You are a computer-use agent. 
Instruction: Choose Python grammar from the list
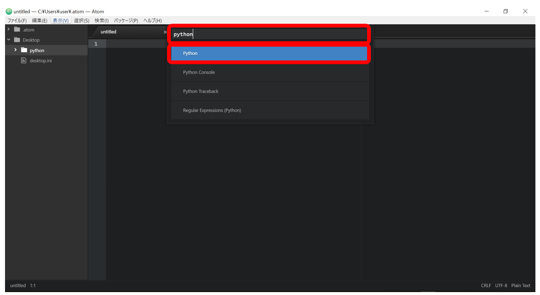269,53
